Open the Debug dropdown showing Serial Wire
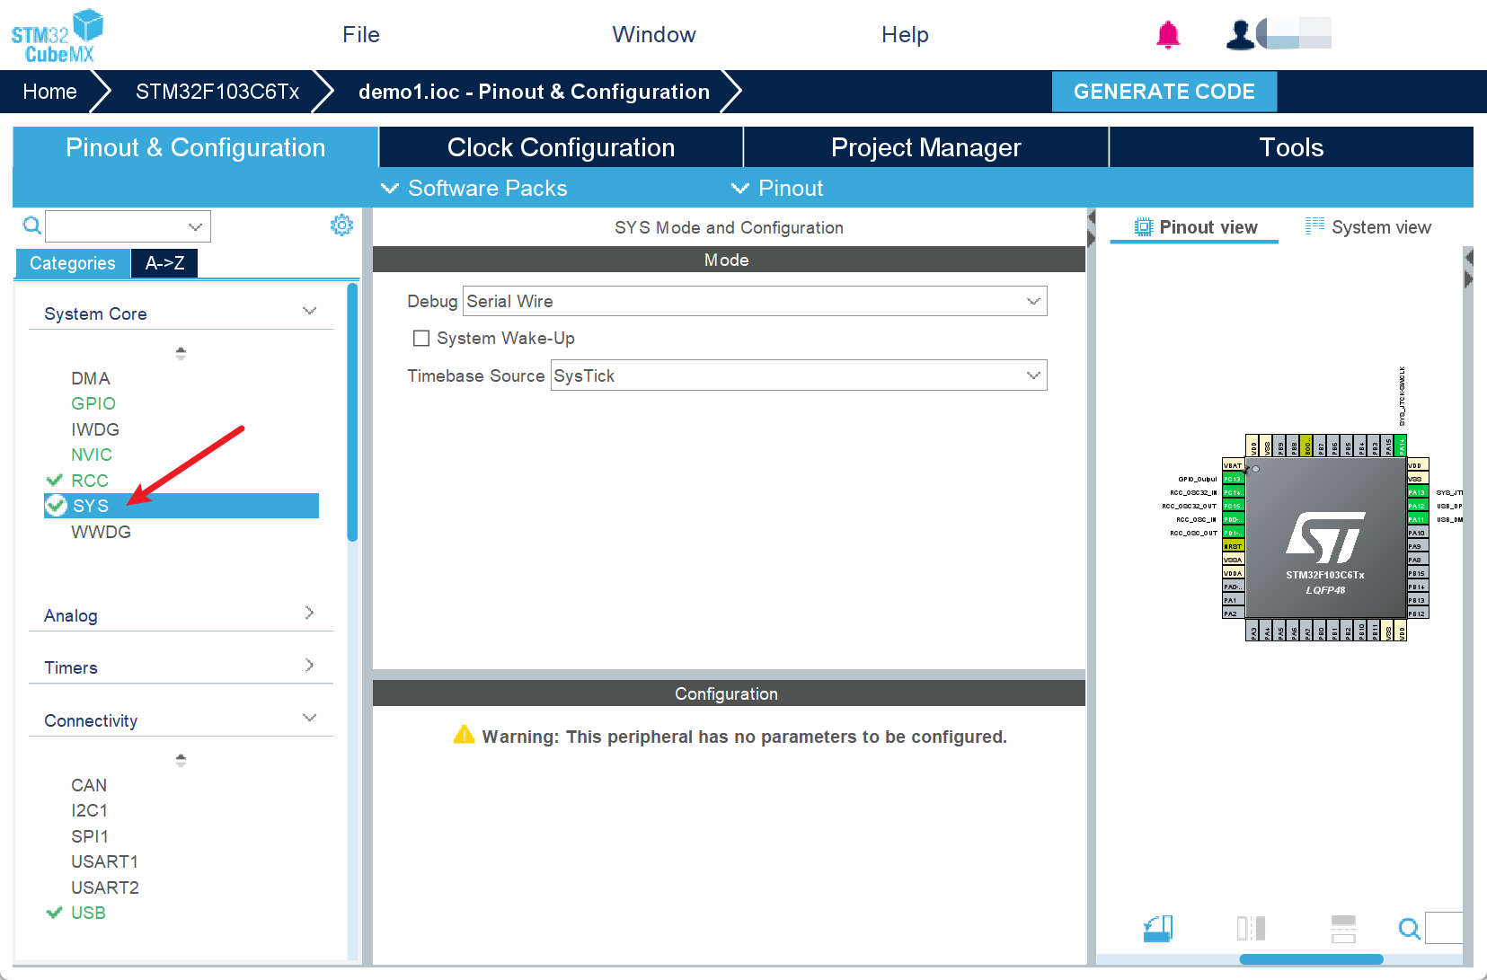1487x980 pixels. [755, 301]
